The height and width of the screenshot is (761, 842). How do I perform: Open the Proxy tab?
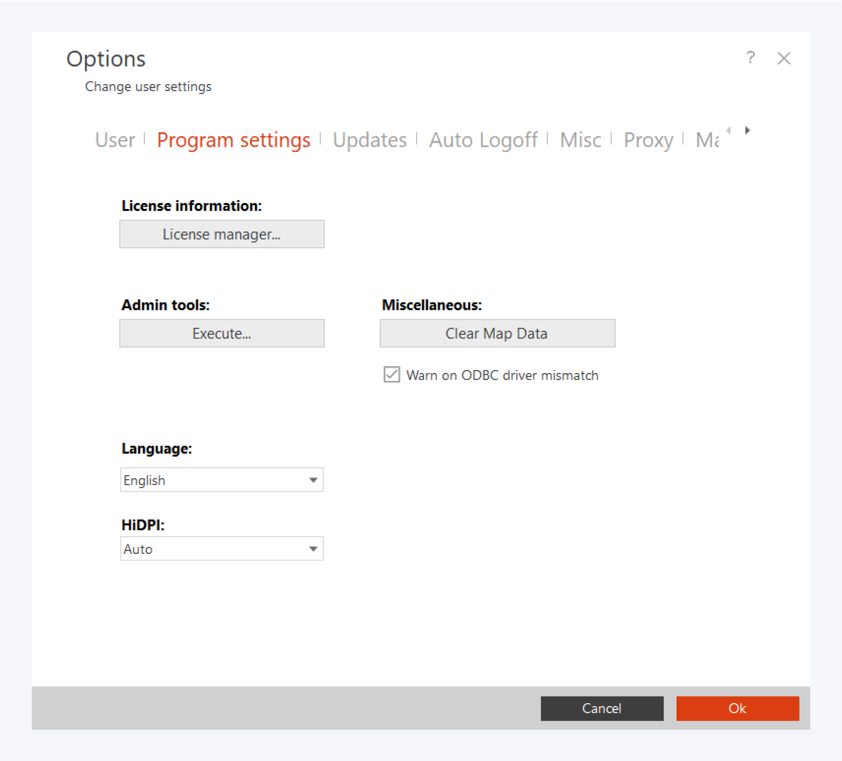pos(648,140)
